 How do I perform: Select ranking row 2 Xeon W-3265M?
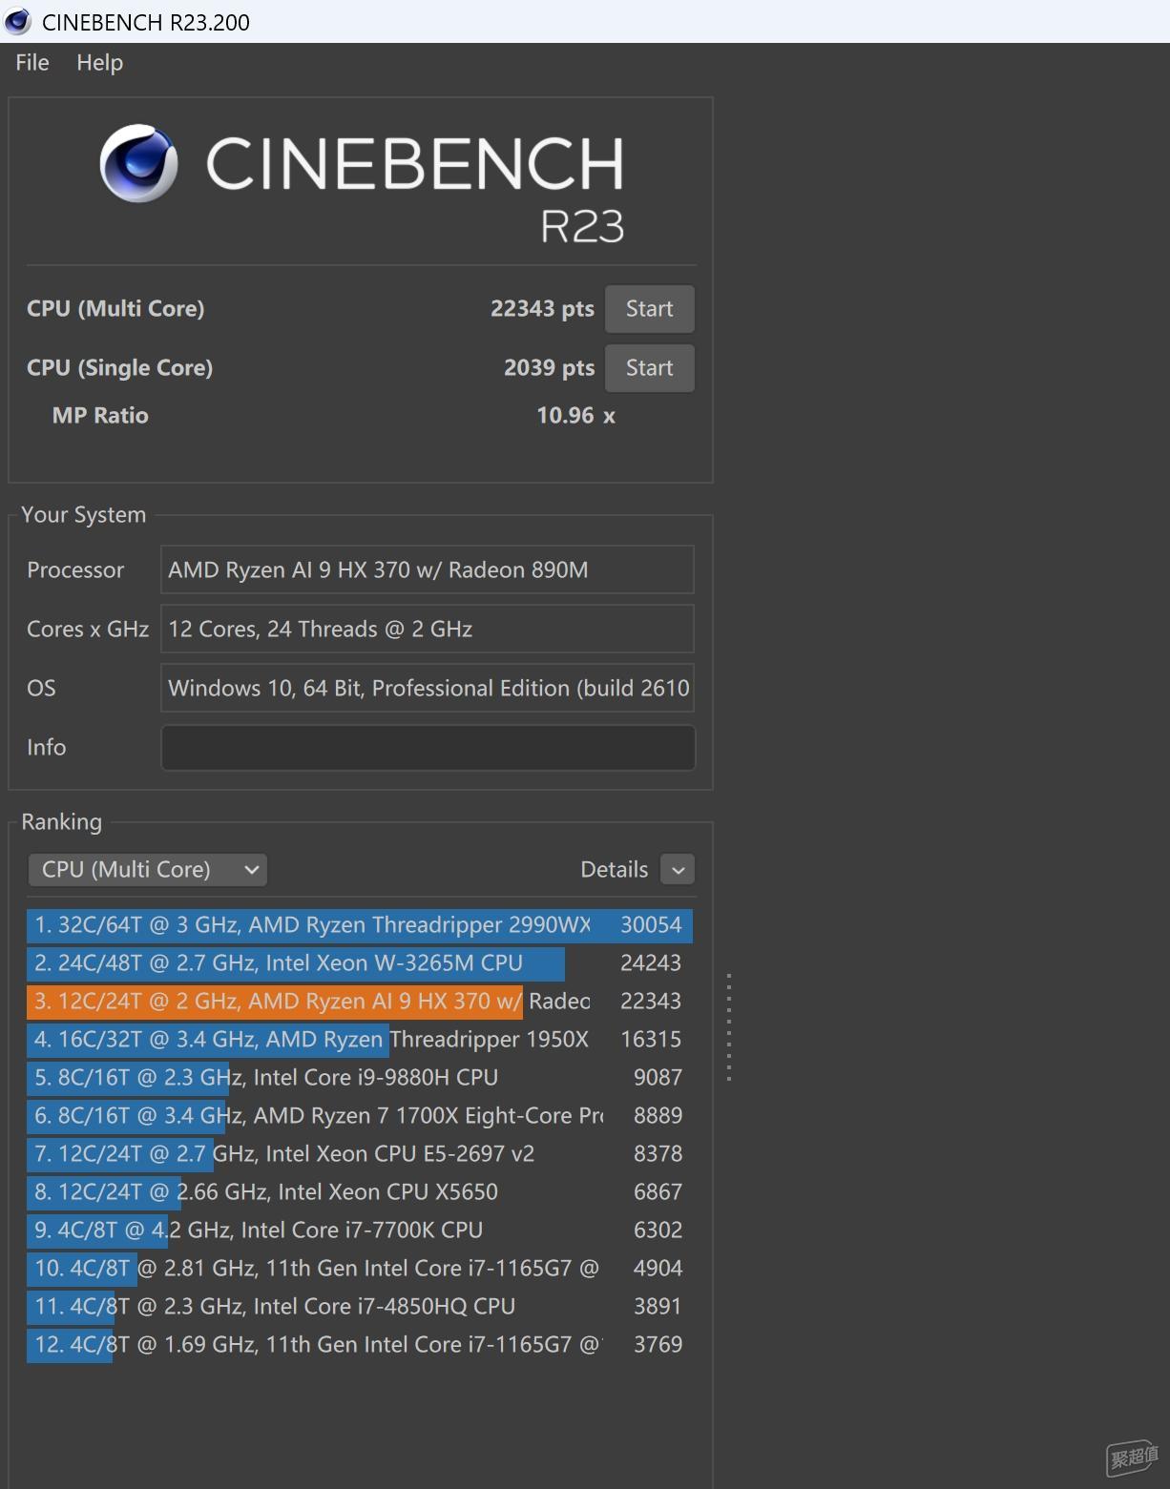[360, 963]
